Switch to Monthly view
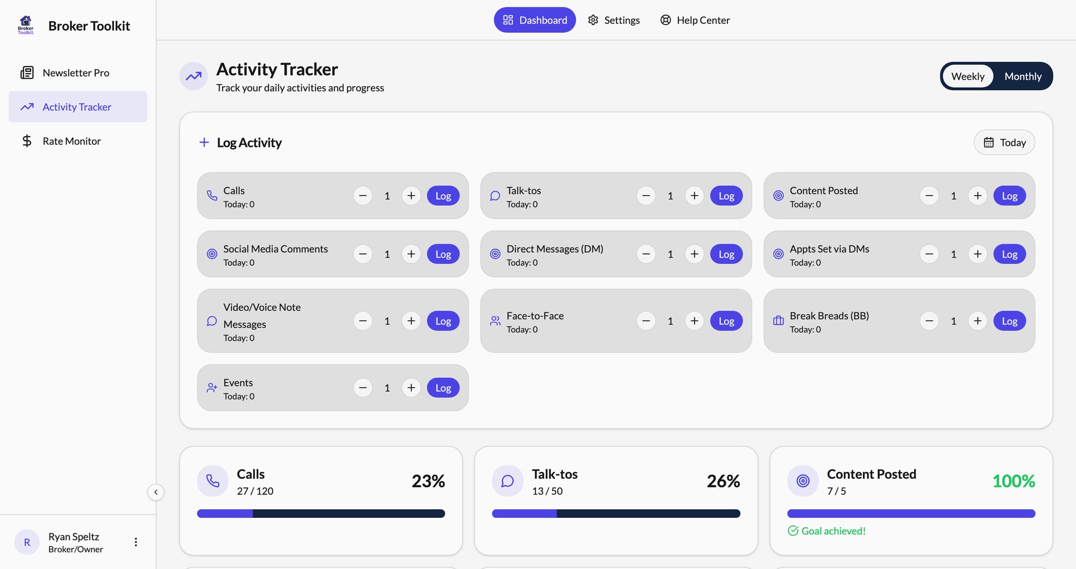Viewport: 1076px width, 569px height. coord(1022,76)
